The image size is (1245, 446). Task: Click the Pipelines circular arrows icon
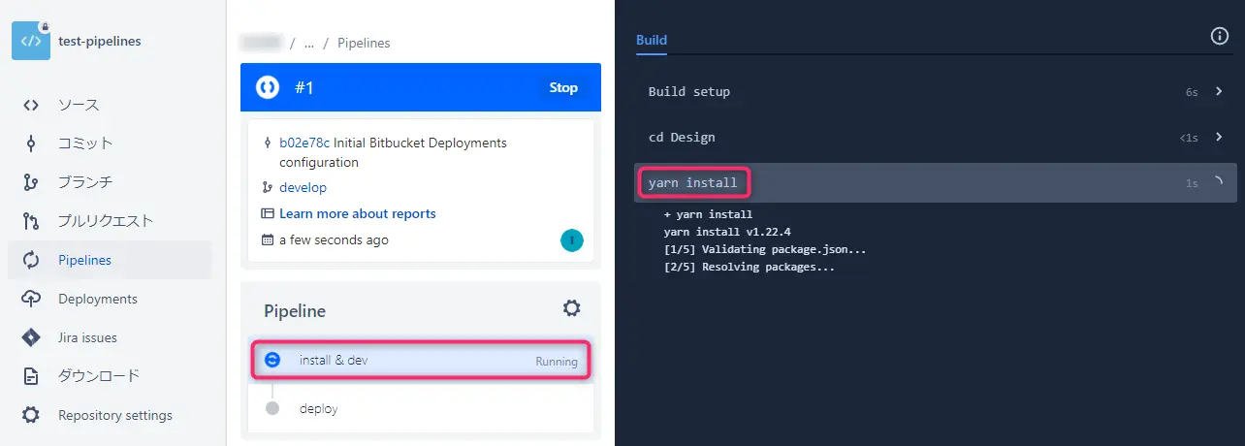click(x=31, y=260)
